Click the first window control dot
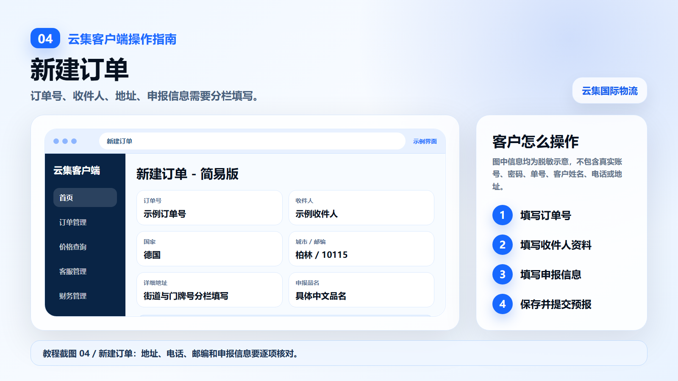 pyautogui.click(x=56, y=141)
